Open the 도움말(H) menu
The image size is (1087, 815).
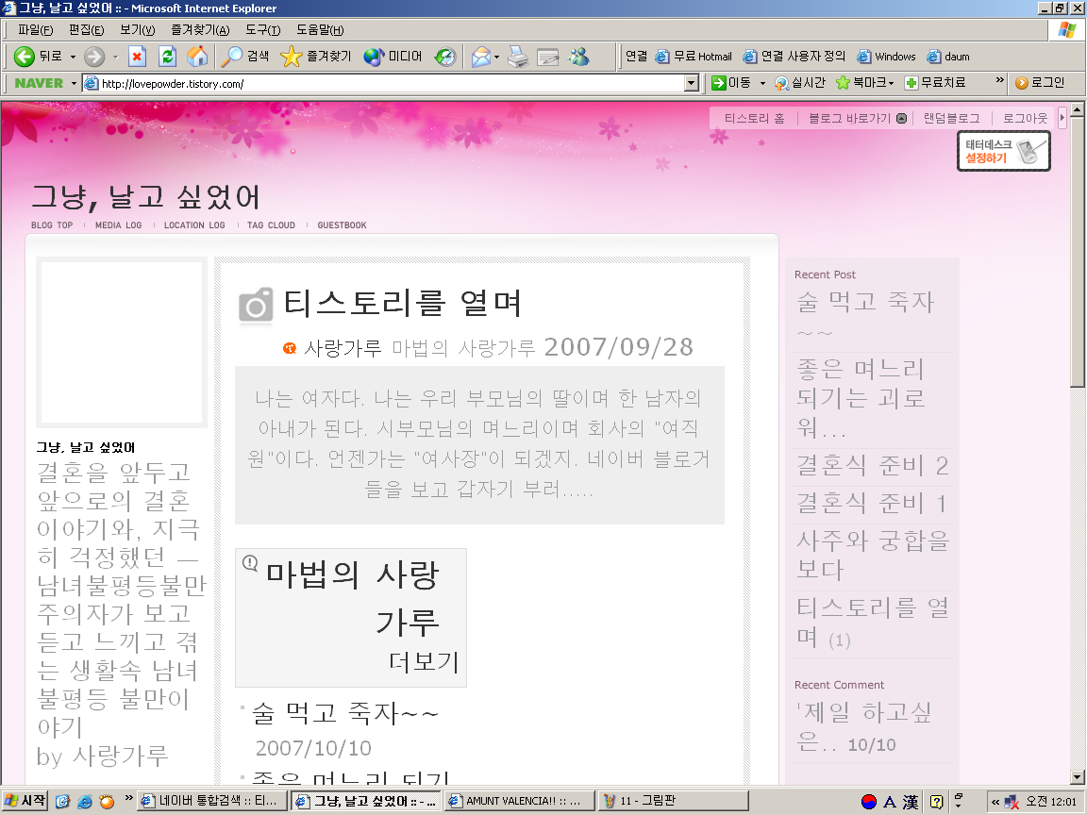320,30
